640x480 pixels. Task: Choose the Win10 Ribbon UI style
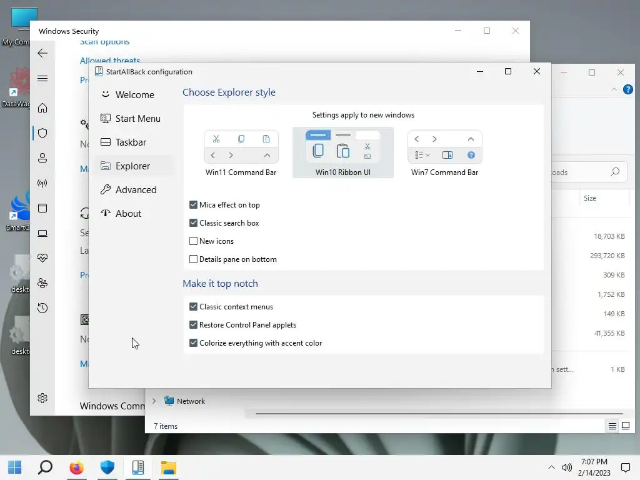[x=343, y=152]
